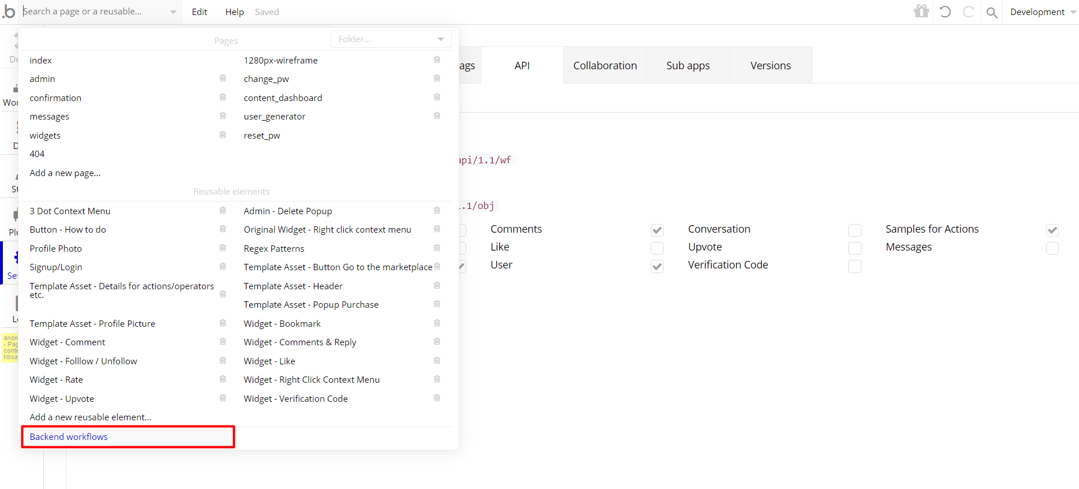Click Add a new page

(65, 173)
